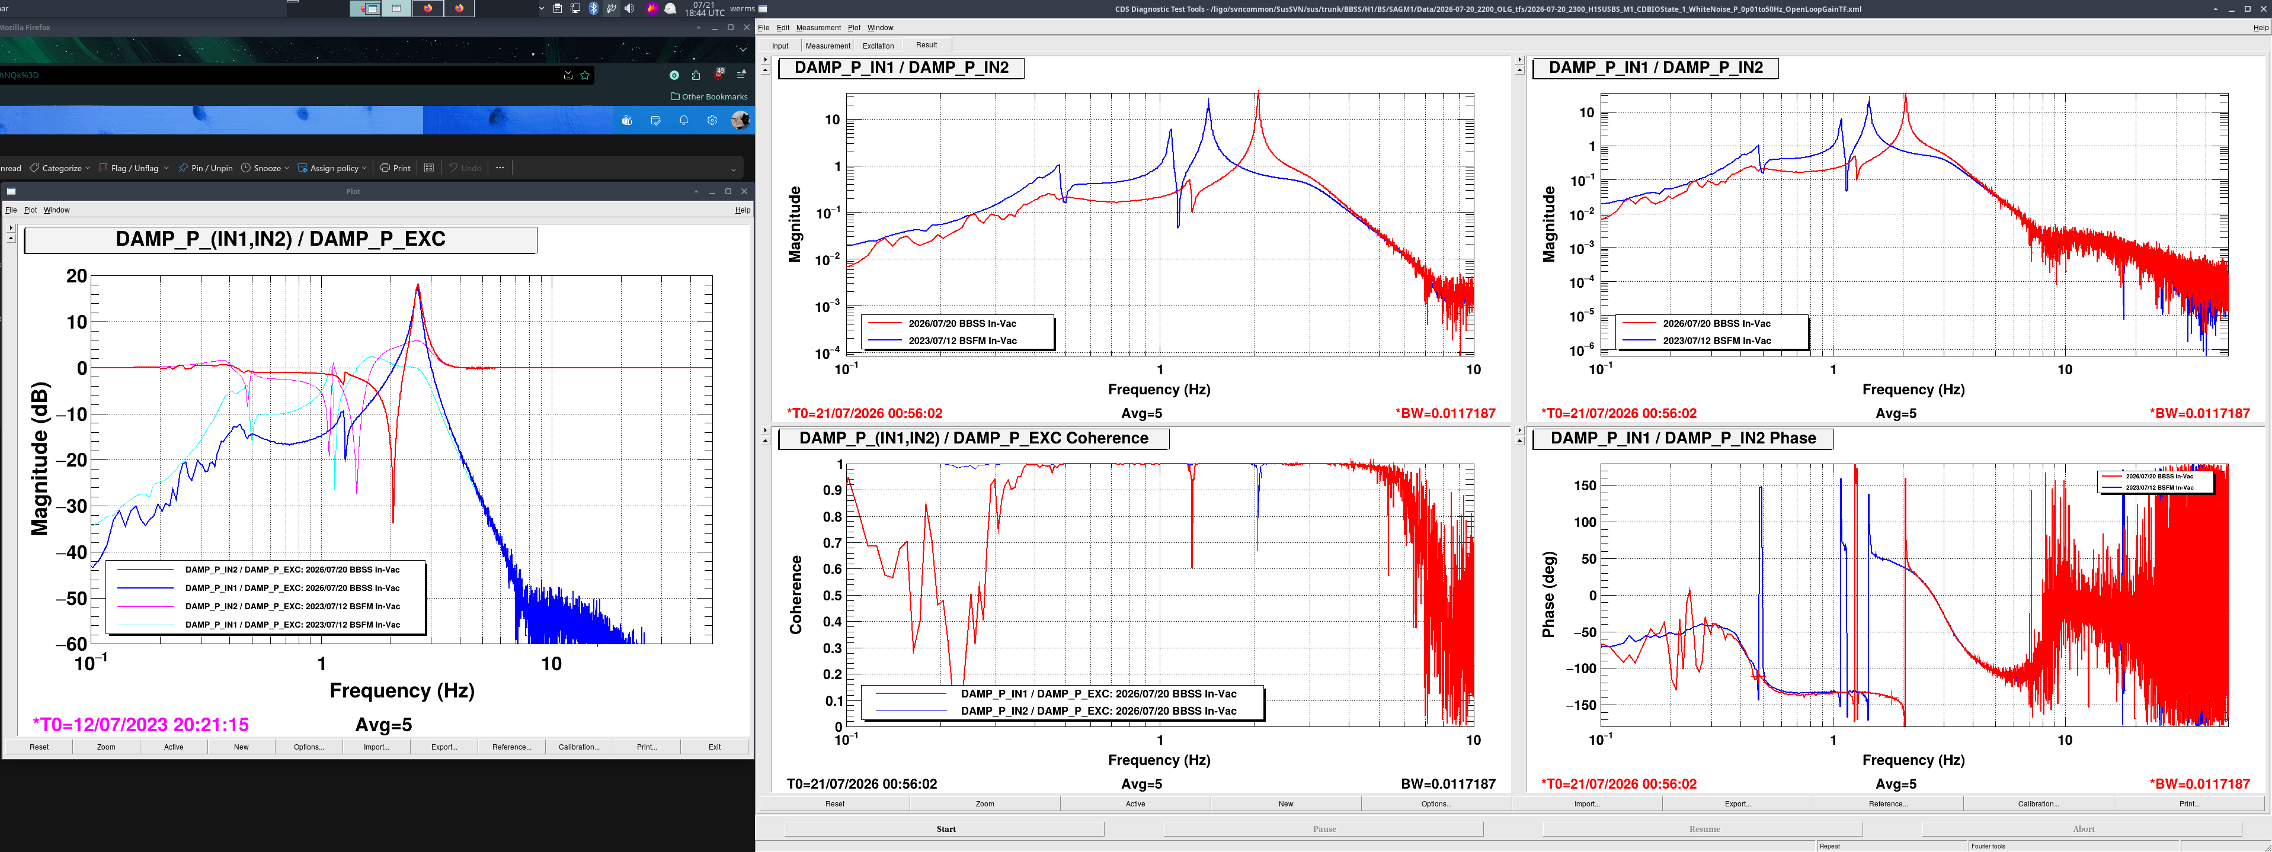Image resolution: width=2272 pixels, height=852 pixels.
Task: Open the Measurement menu in the menu bar
Action: click(x=818, y=27)
